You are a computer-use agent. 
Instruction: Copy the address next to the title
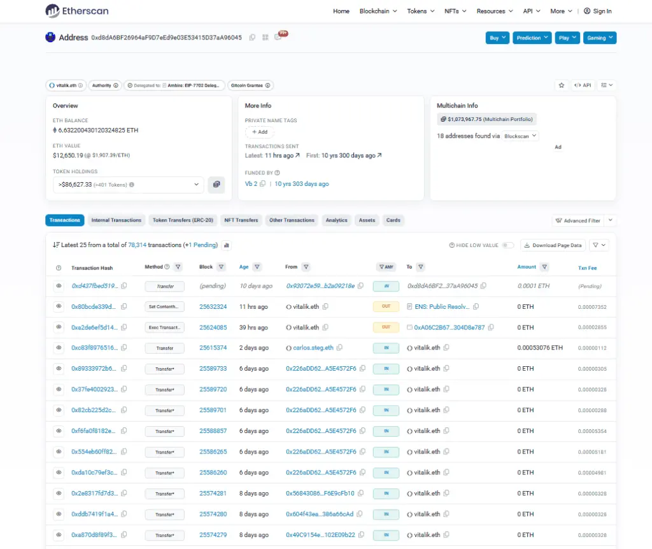pyautogui.click(x=252, y=38)
